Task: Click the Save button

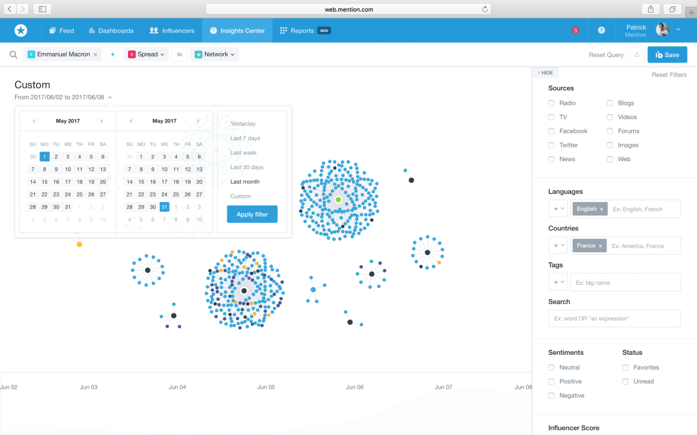Action: pos(667,54)
